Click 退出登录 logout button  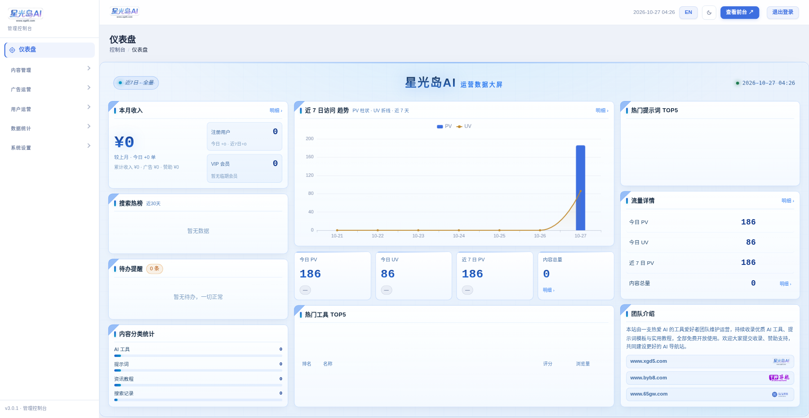point(782,13)
